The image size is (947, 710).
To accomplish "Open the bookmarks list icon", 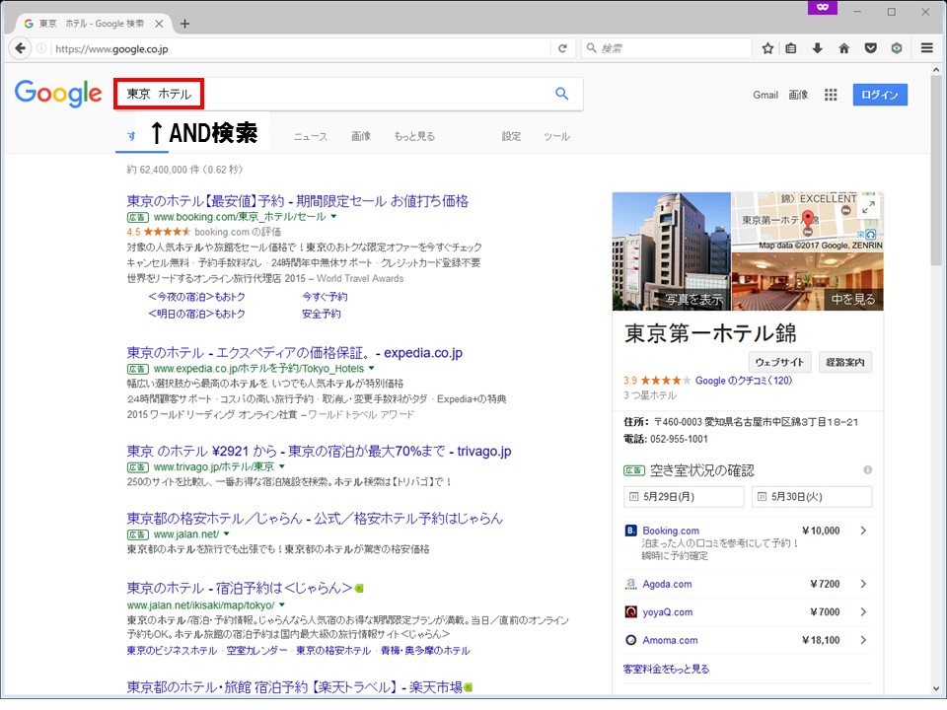I will tap(791, 48).
